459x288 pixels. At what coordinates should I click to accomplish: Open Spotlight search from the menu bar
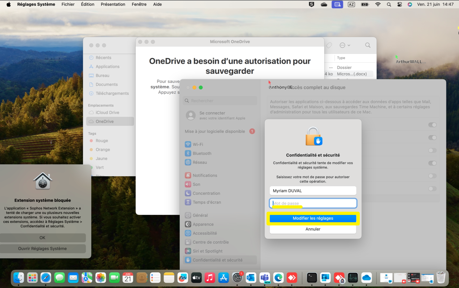389,4
